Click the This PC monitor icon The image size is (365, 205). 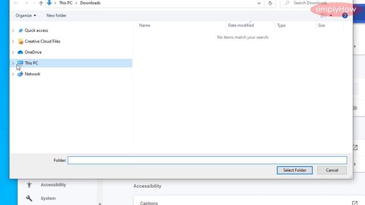pos(21,63)
